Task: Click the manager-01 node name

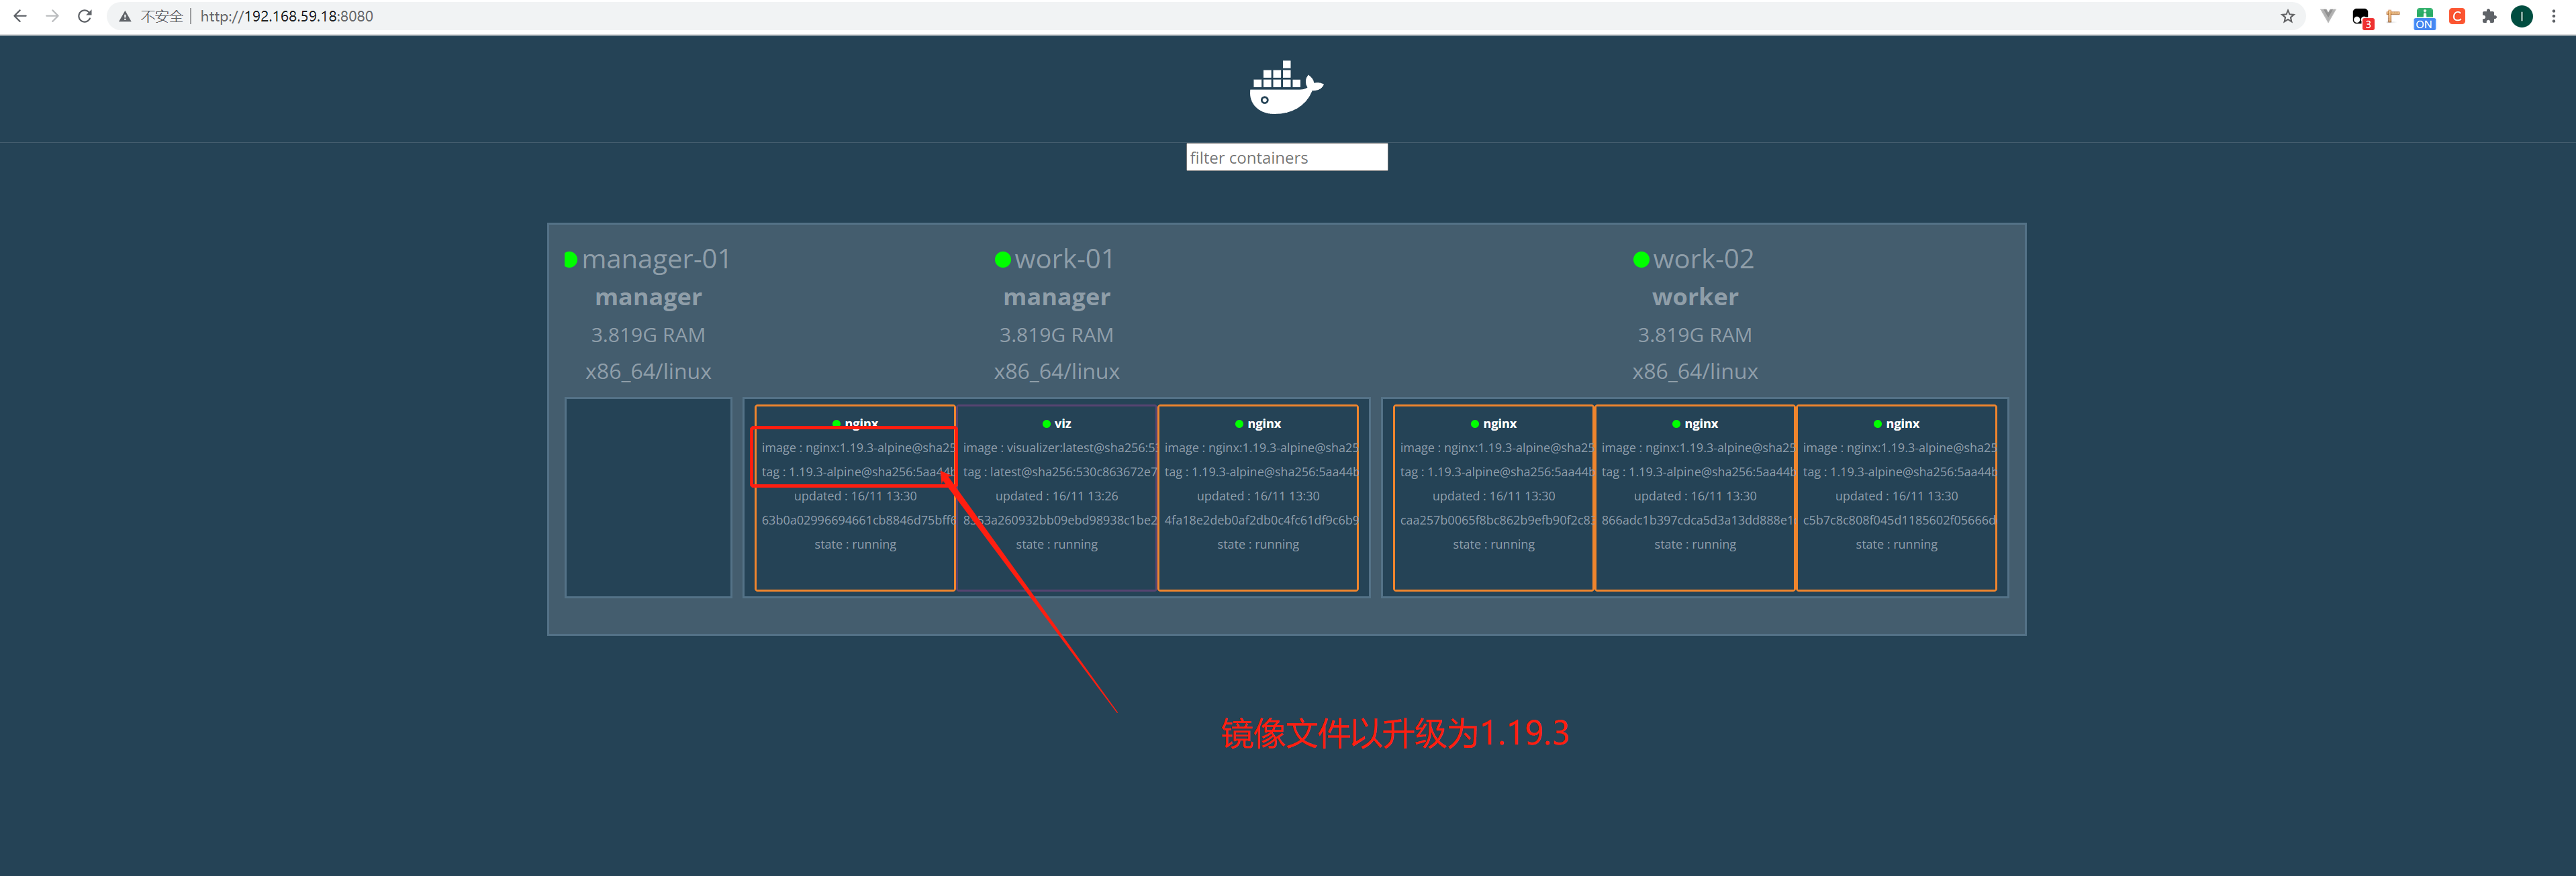Action: 656,259
